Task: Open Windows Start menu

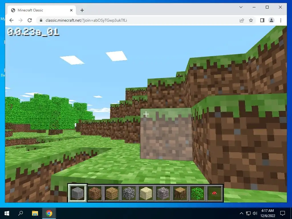Action: point(7,213)
